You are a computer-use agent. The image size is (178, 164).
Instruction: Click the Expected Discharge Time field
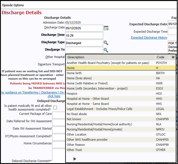coord(172,31)
